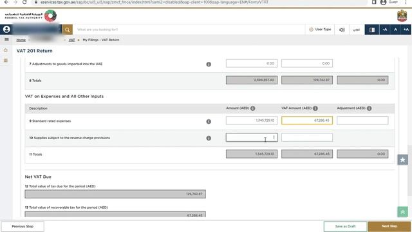
Task: Click the orange search magnifier button
Action: click(67, 30)
